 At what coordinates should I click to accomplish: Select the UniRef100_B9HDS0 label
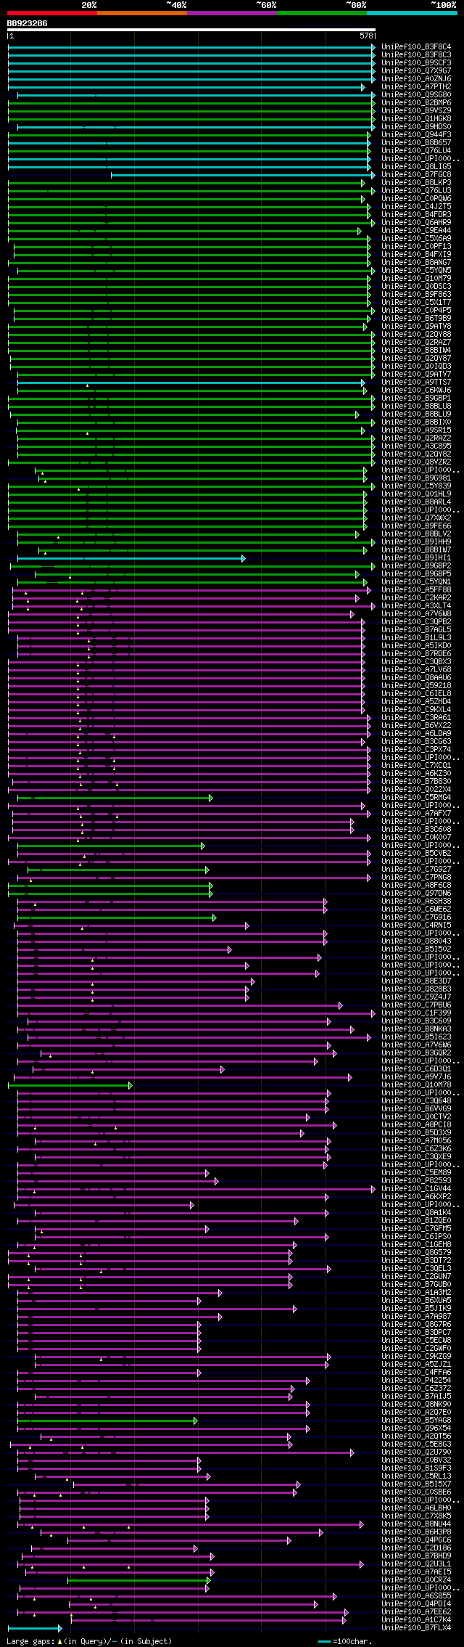[416, 126]
